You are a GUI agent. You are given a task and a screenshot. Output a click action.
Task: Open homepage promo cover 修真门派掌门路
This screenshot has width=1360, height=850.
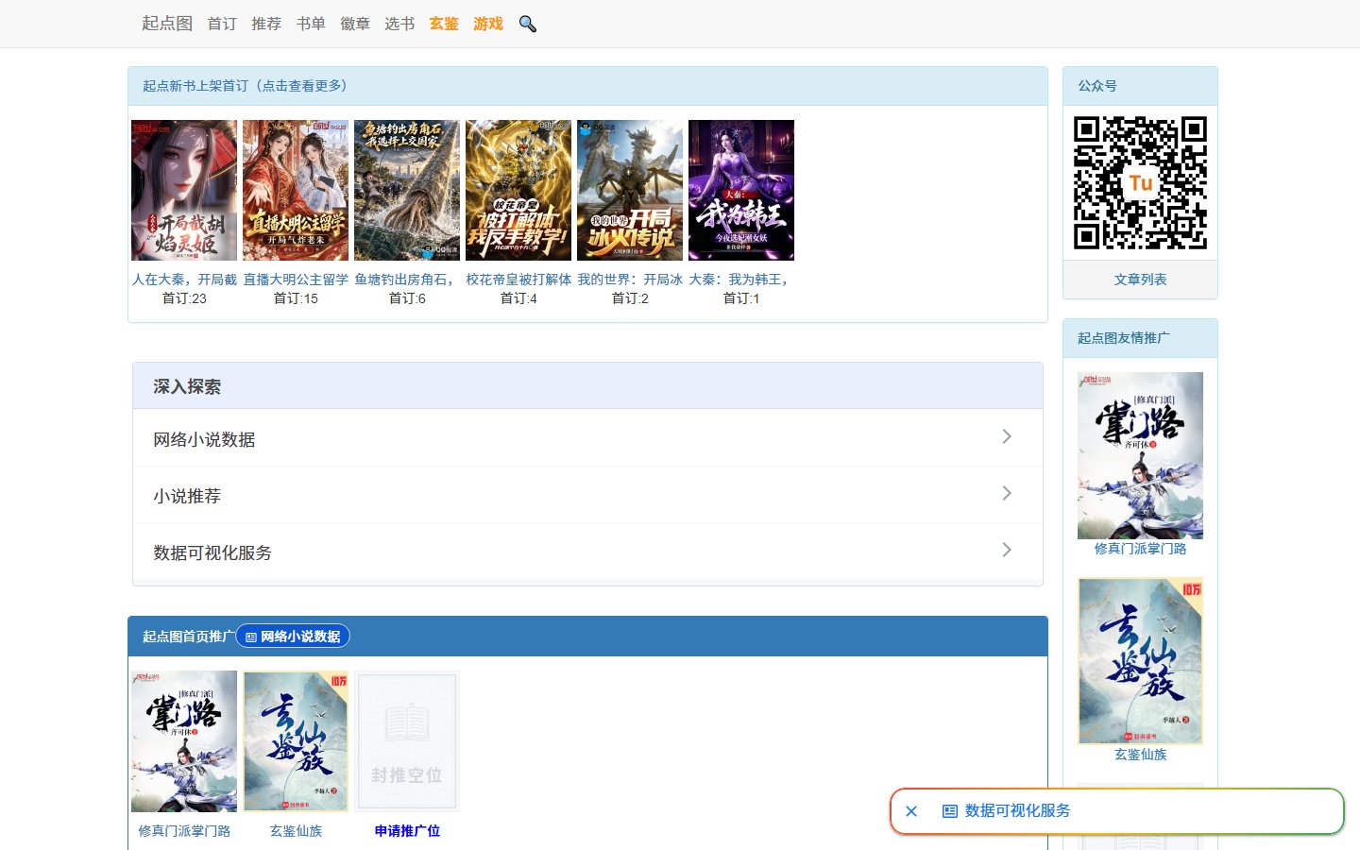click(184, 741)
